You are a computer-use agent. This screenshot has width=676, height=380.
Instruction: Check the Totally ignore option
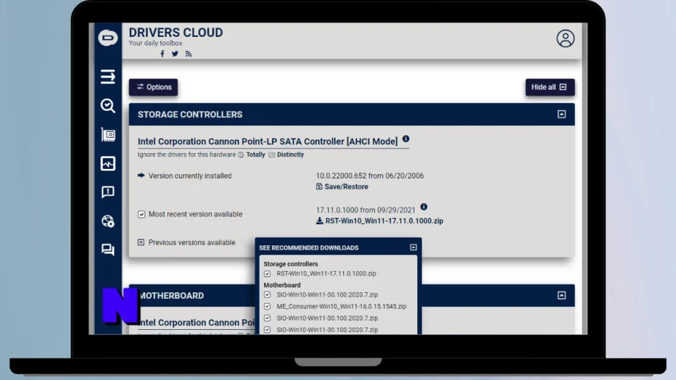(x=252, y=154)
